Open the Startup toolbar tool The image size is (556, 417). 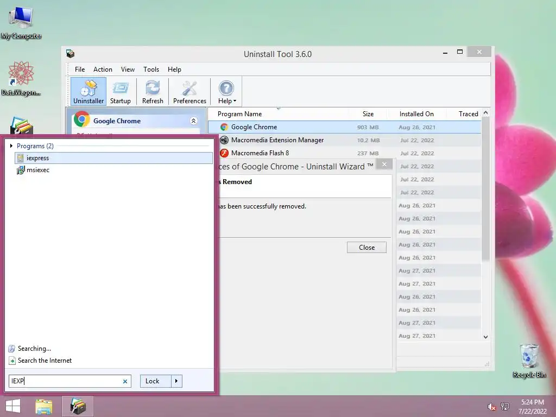pos(120,91)
